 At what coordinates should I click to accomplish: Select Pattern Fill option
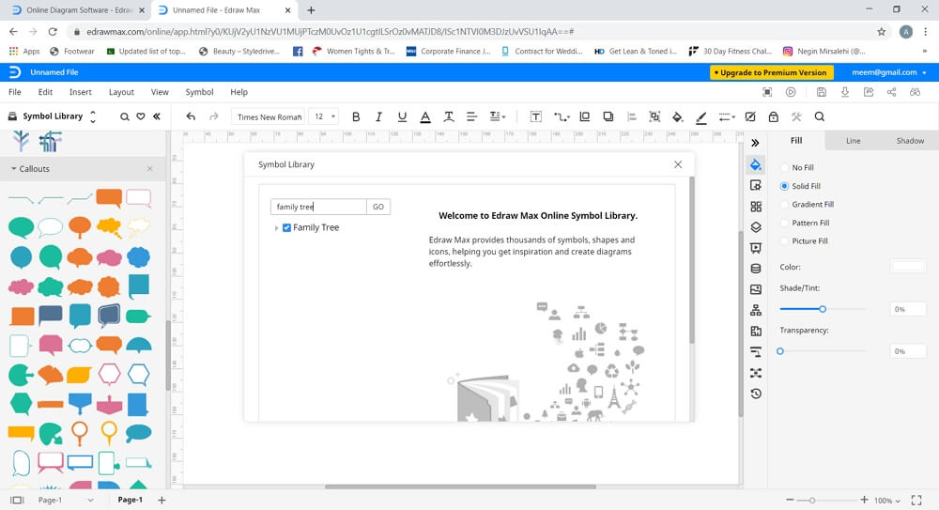pyautogui.click(x=805, y=223)
